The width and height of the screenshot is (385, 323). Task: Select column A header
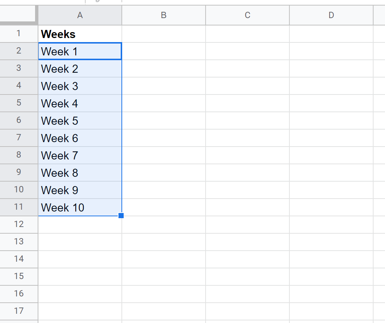click(x=80, y=15)
